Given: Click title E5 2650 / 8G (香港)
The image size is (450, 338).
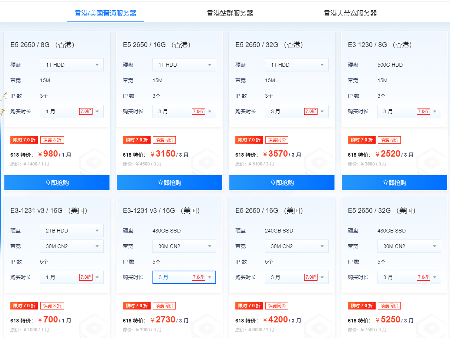Looking at the screenshot, I should tap(43, 45).
